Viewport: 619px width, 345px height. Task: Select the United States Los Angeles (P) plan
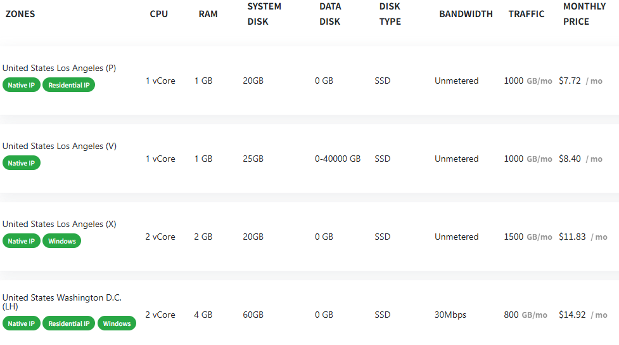(309, 81)
